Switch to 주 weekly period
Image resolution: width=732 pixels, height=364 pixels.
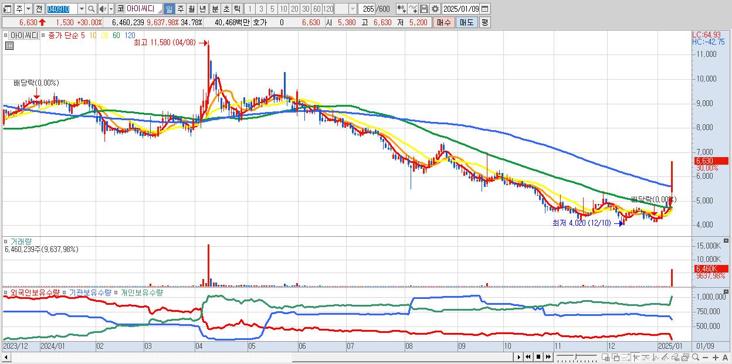(x=180, y=9)
